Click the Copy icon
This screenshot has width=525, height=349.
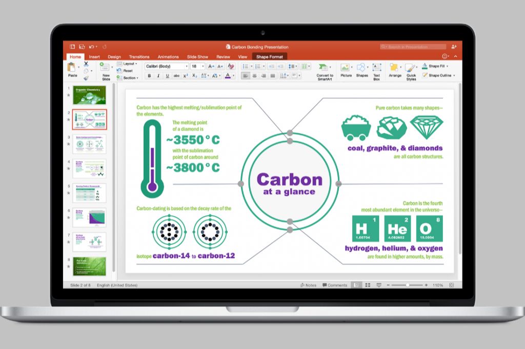coord(86,71)
